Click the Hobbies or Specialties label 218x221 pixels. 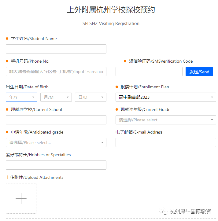pyautogui.click(x=38, y=155)
